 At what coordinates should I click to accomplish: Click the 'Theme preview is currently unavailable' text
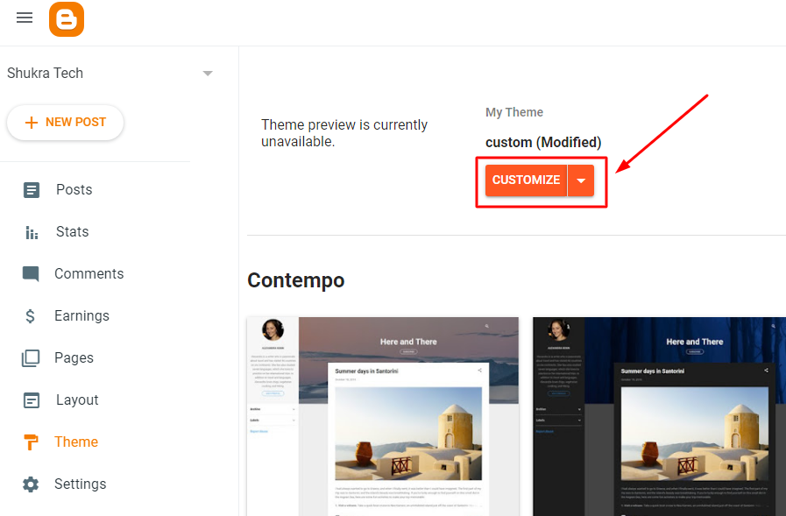[344, 133]
